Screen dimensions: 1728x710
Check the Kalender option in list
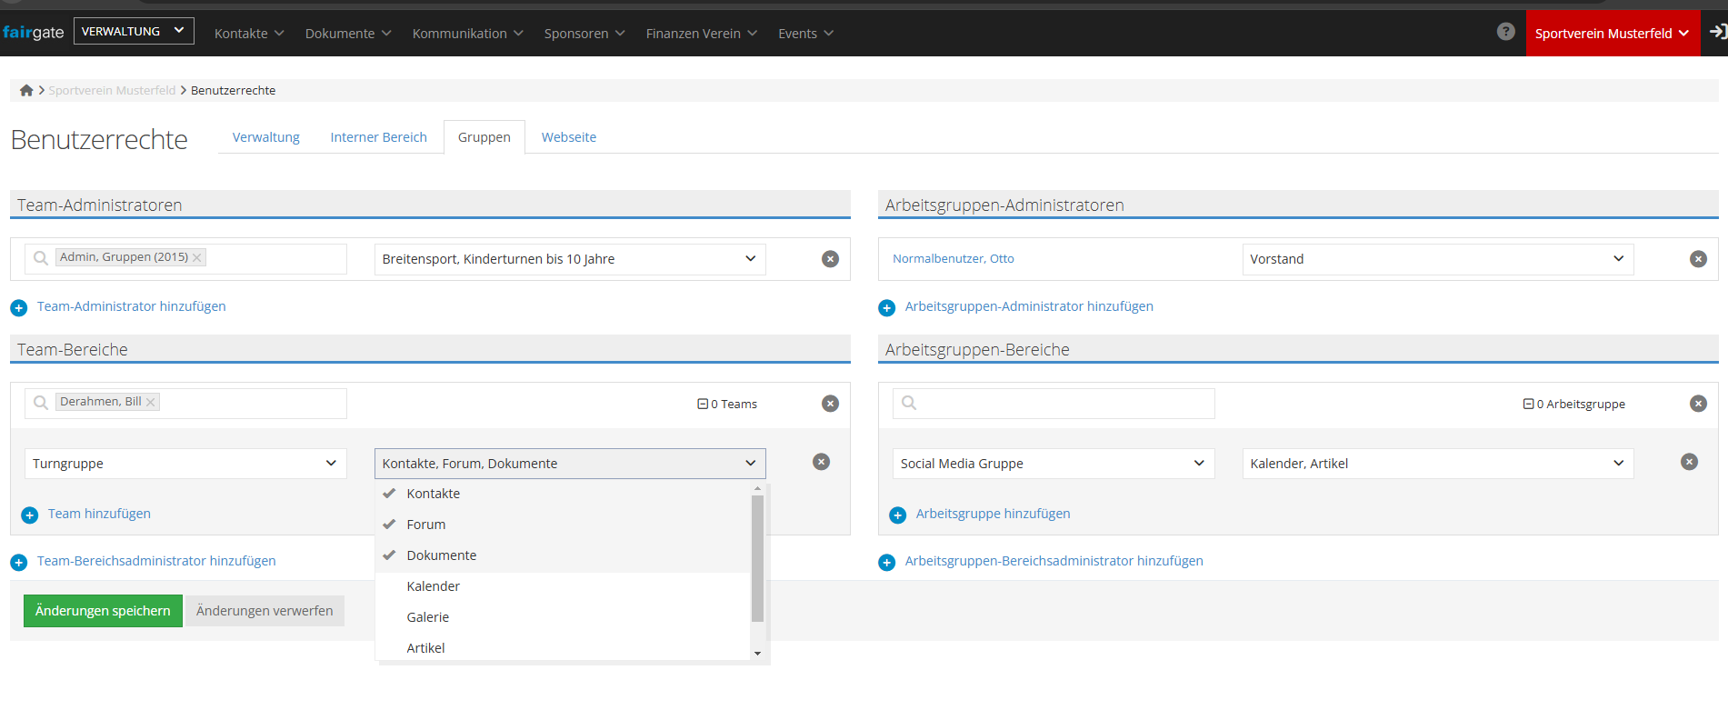(x=433, y=586)
